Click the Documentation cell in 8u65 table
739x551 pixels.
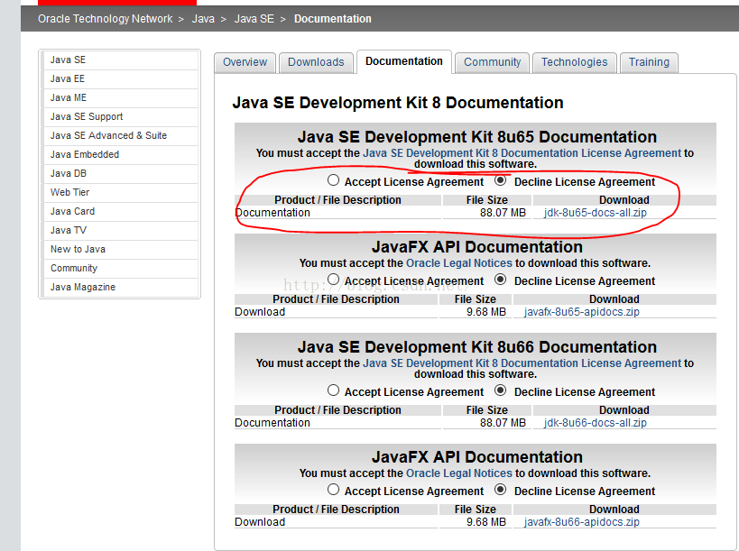point(273,213)
